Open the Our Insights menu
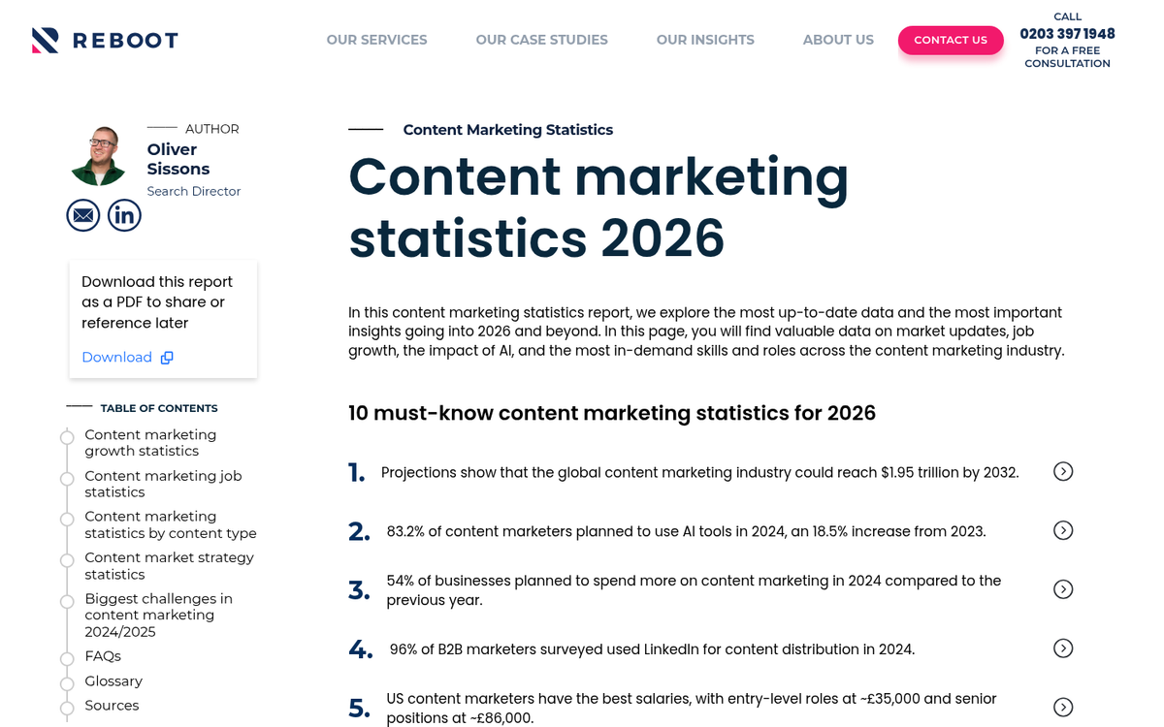 [x=705, y=40]
